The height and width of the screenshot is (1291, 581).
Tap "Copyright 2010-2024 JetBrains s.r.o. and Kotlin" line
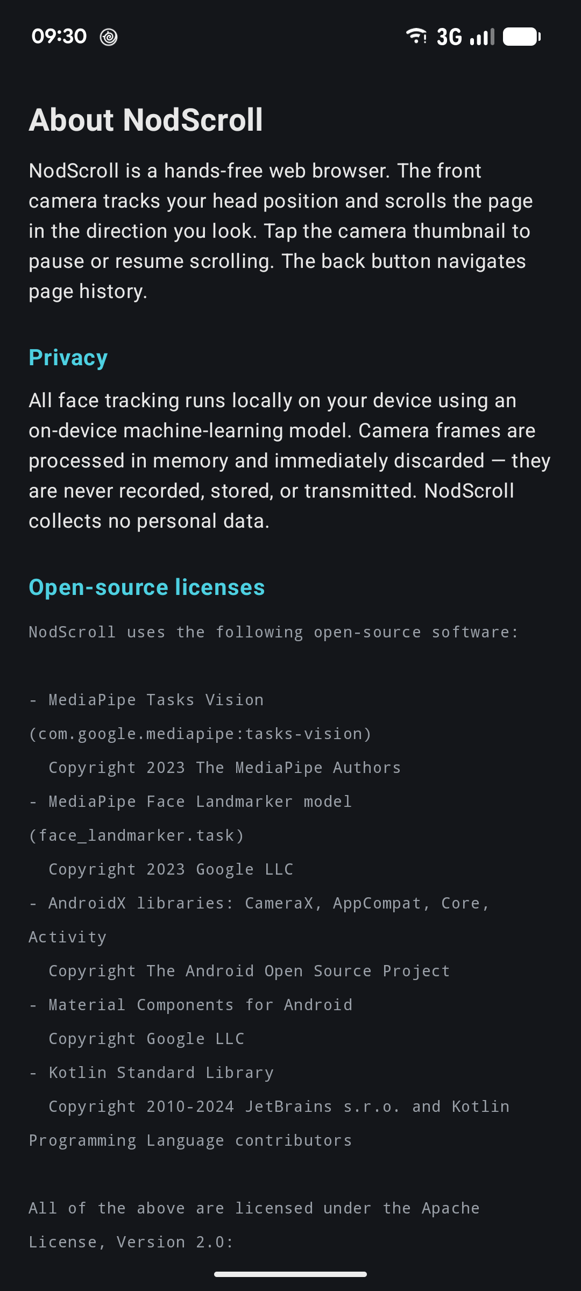[279, 1107]
